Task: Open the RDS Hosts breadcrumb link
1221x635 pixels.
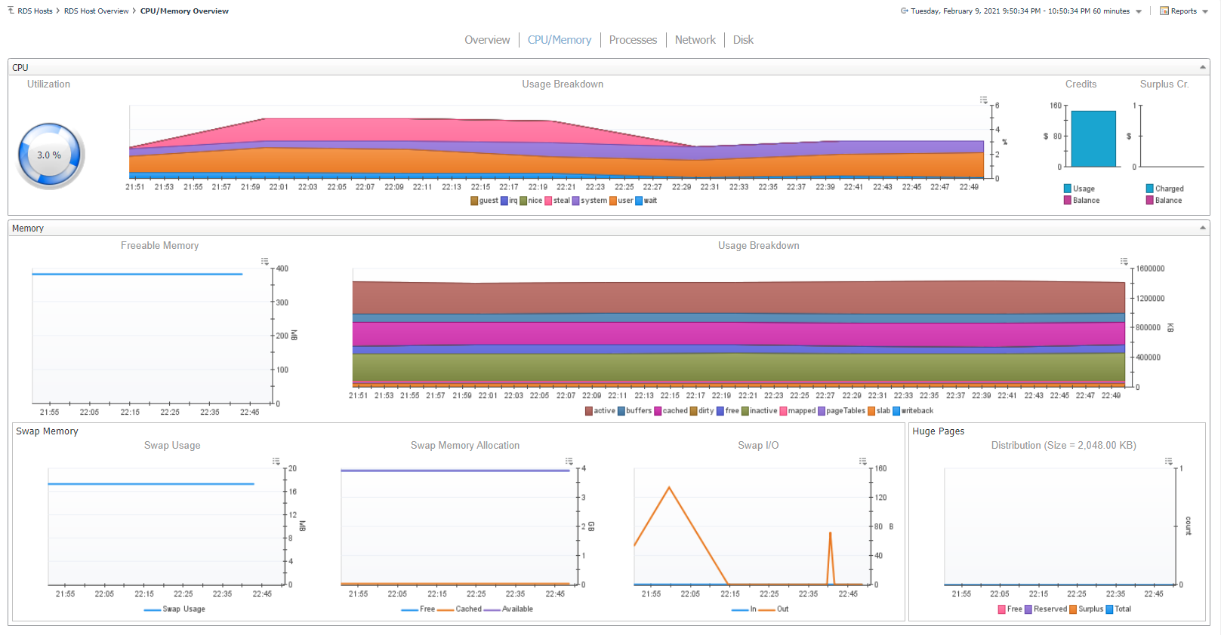Action: 35,11
